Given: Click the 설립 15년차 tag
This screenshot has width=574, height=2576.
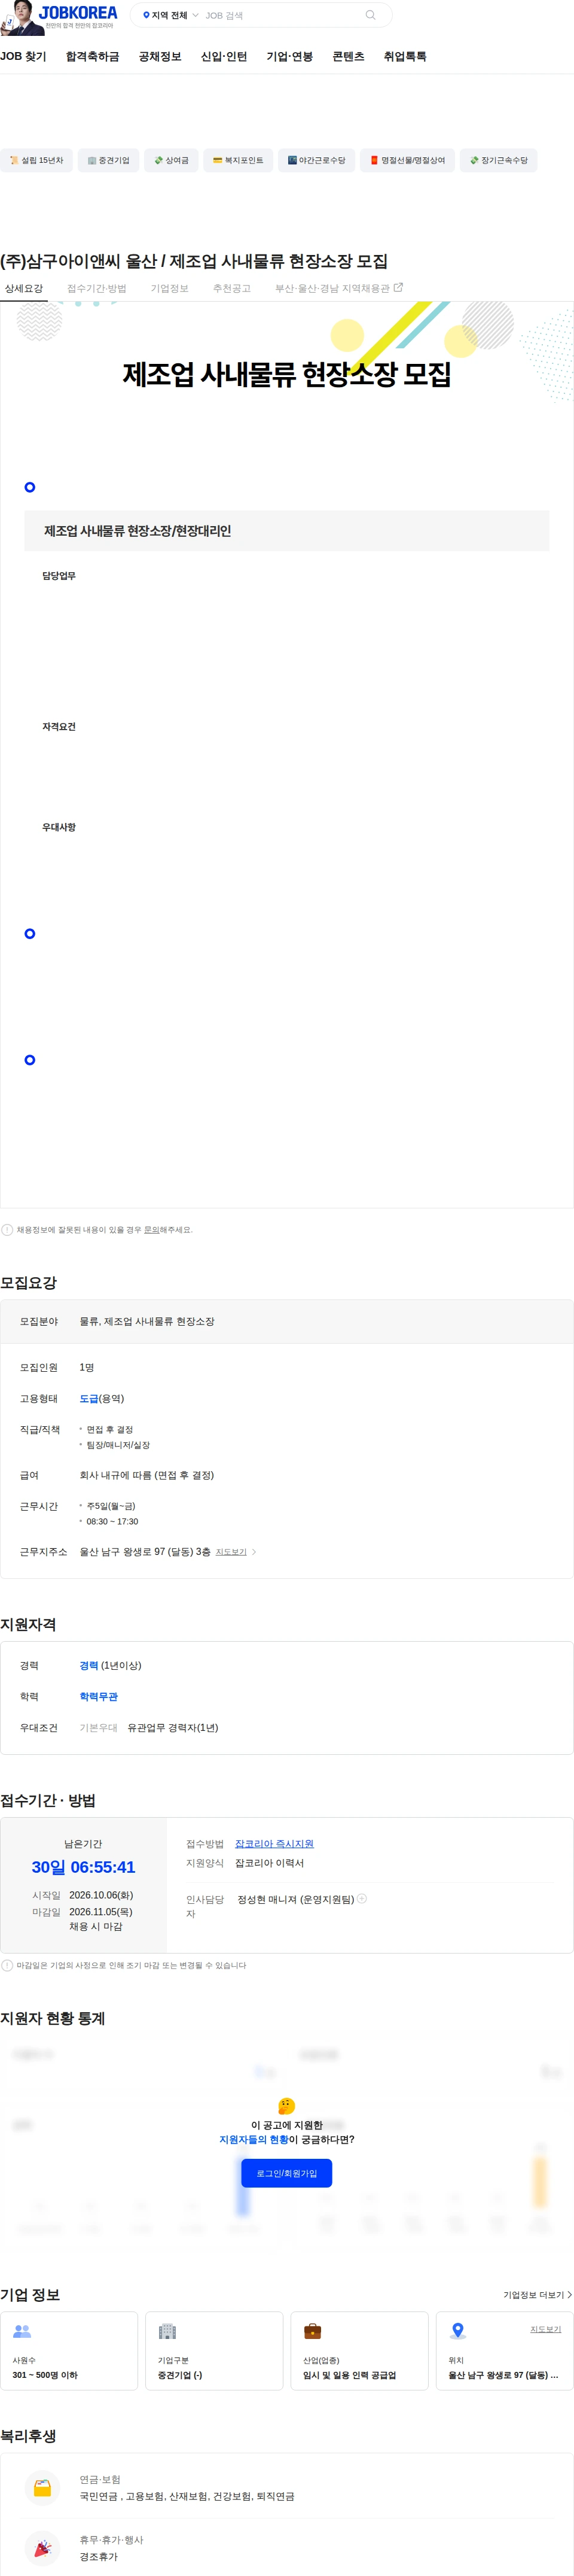Looking at the screenshot, I should (x=36, y=160).
